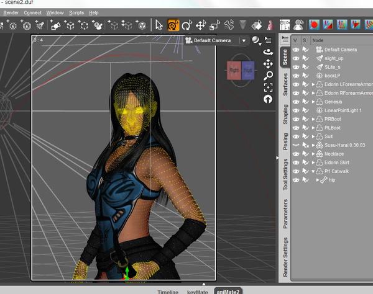
Task: Switch to the Timeline tab
Action: (168, 292)
